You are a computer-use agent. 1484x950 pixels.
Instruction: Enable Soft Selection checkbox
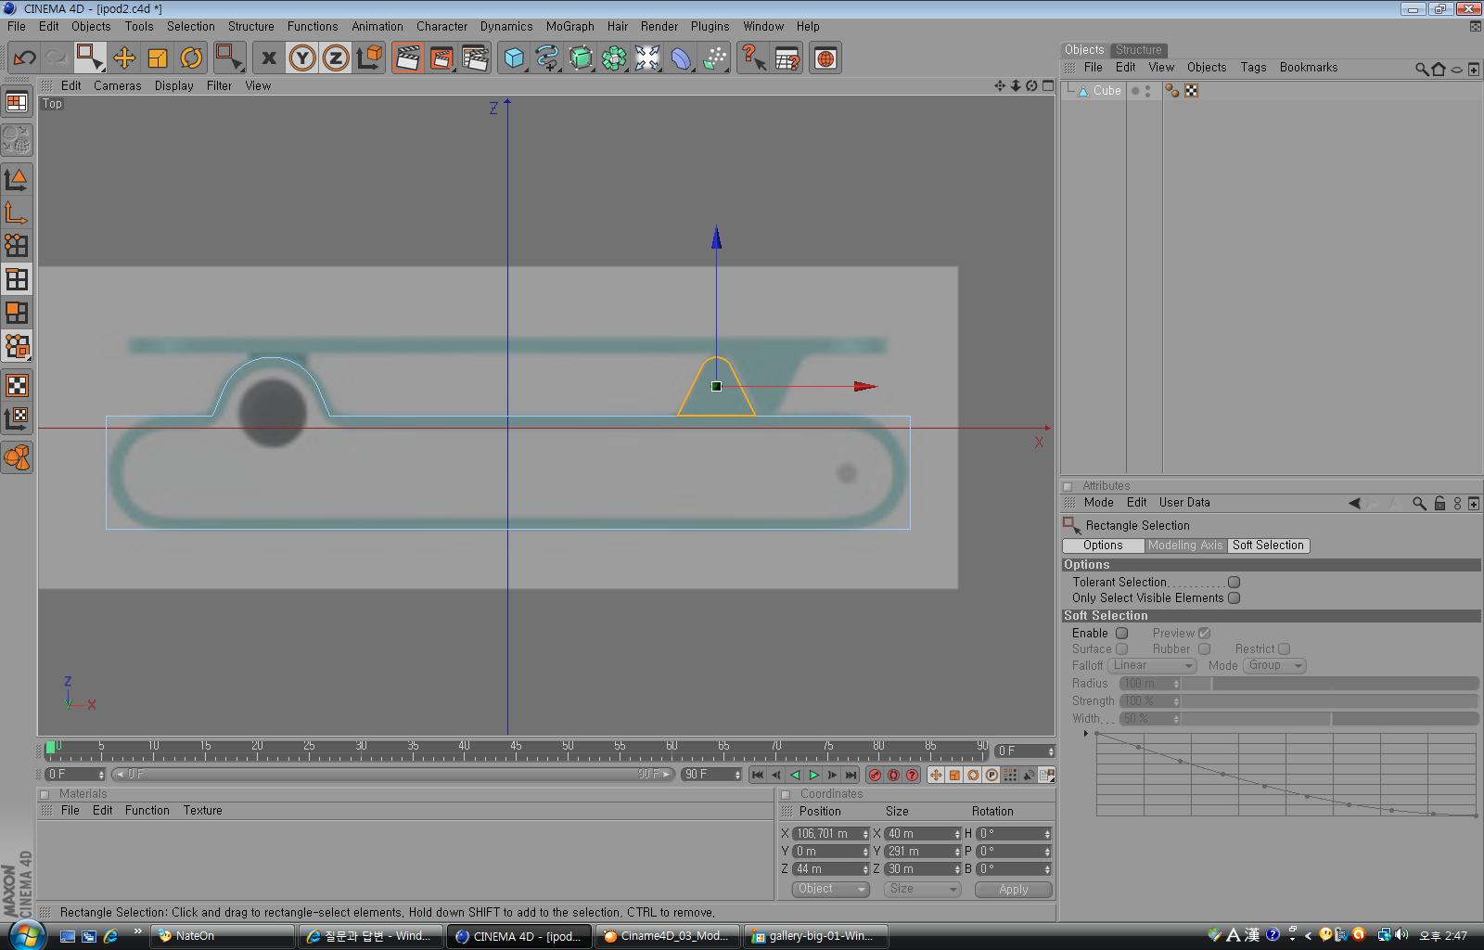pos(1121,634)
